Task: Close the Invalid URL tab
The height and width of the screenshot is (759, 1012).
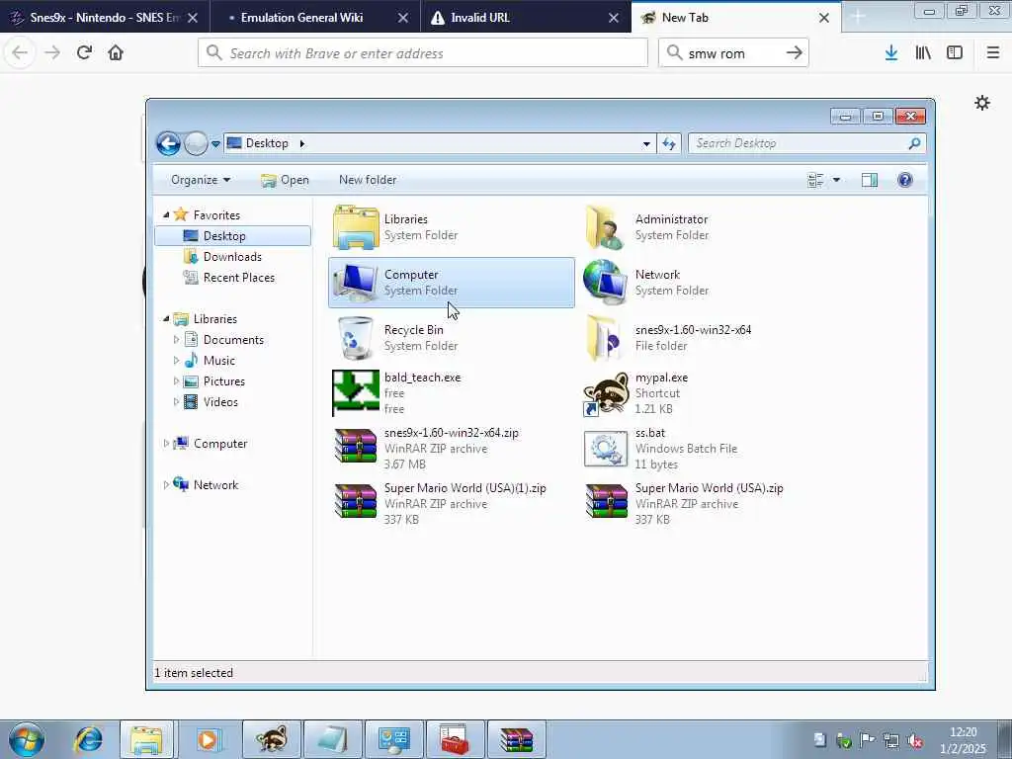Action: click(x=613, y=18)
